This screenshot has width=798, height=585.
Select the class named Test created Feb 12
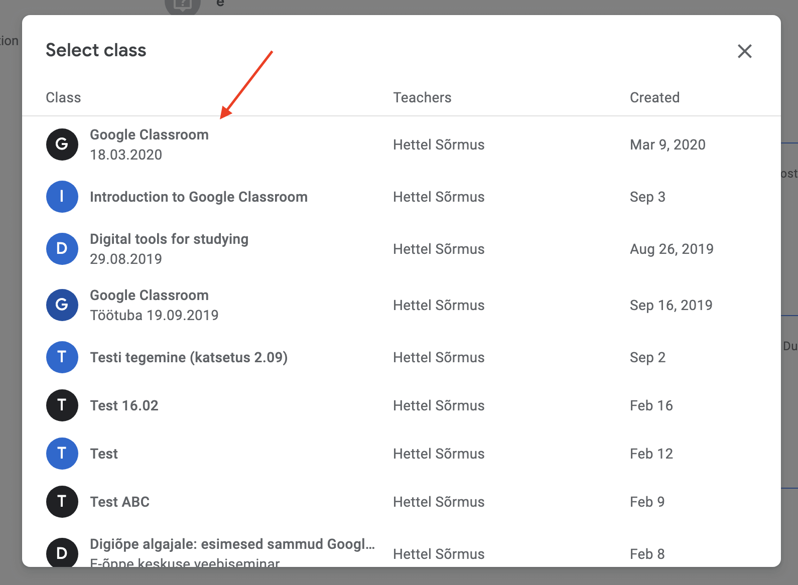(x=402, y=454)
